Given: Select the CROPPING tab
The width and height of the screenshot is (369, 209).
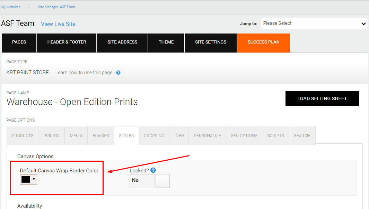Looking at the screenshot, I should (154, 136).
